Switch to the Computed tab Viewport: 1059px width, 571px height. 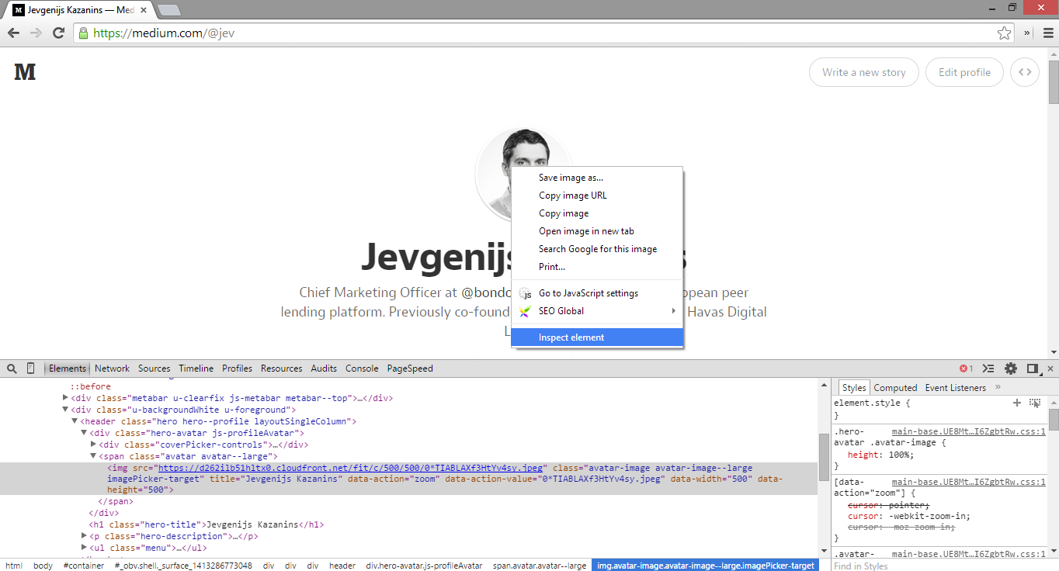point(895,387)
